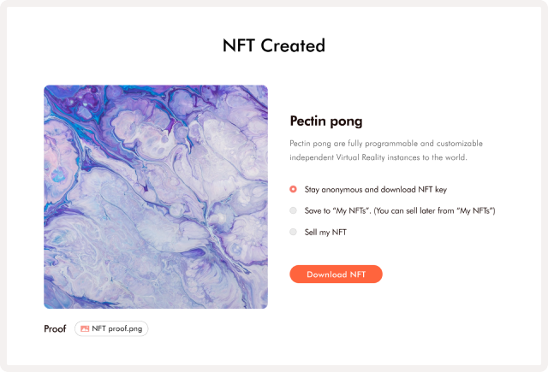The height and width of the screenshot is (372, 548).
Task: Choose the Sell my NFT radio option
Action: tap(293, 232)
